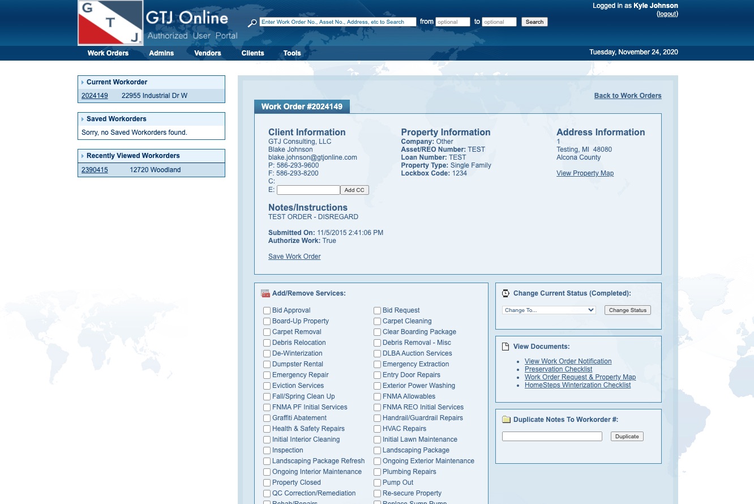Check the Carpet Cleaning service

coord(377,321)
